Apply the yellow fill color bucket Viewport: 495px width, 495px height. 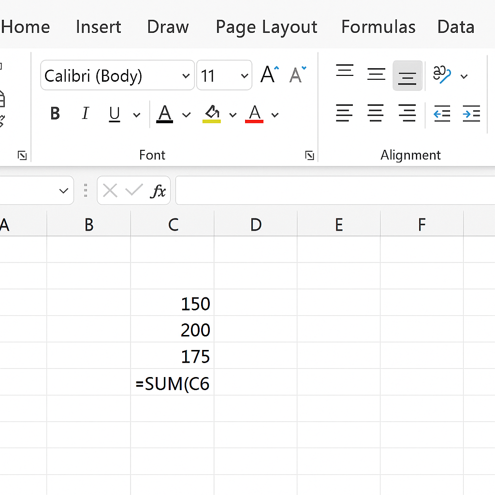point(212,114)
